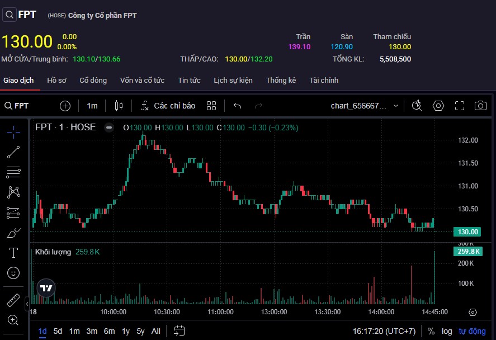The image size is (496, 340).
Task: Take a chart snapshot with camera icon
Action: click(480, 106)
